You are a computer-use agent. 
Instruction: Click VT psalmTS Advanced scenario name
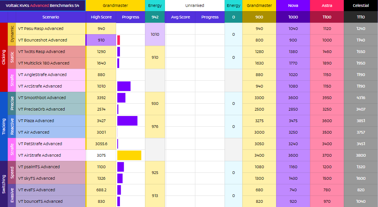point(51,167)
